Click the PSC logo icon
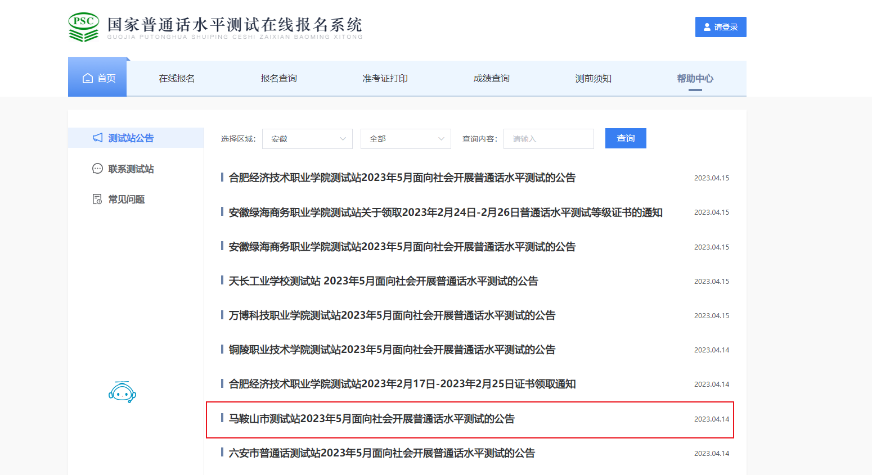 pos(83,27)
